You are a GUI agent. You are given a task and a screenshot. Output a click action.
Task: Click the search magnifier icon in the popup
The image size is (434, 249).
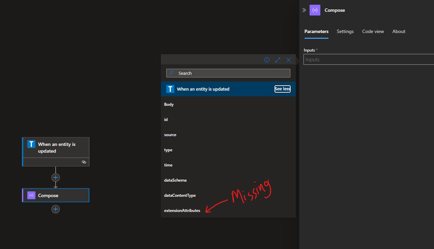click(172, 73)
